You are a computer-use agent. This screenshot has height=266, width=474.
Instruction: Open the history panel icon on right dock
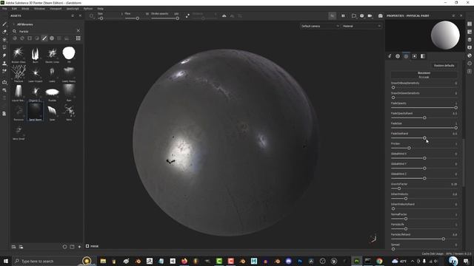click(x=469, y=64)
